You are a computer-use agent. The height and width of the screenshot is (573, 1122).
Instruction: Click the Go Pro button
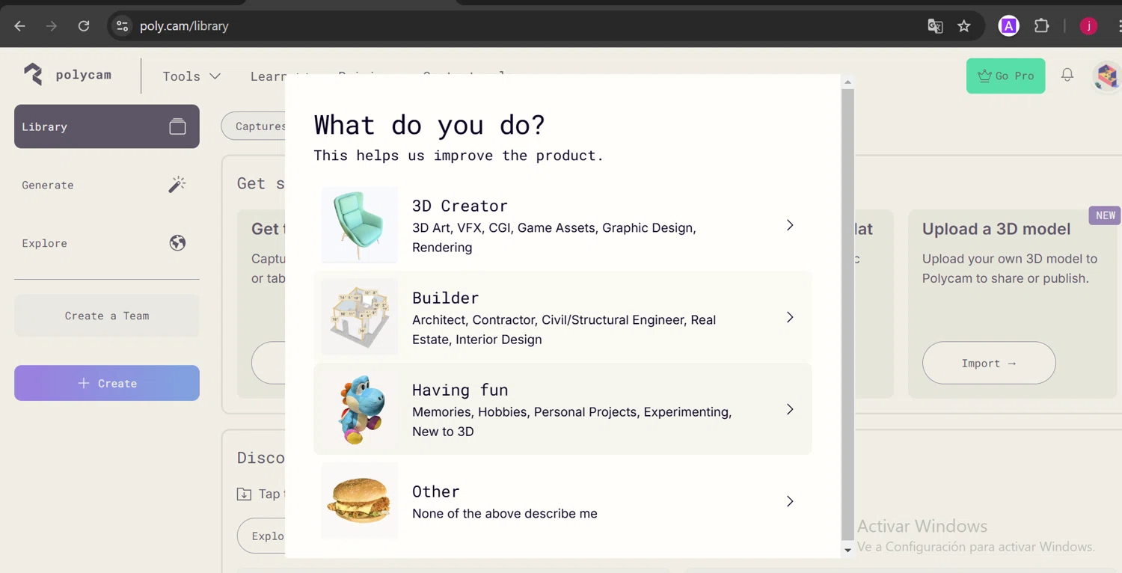1006,76
